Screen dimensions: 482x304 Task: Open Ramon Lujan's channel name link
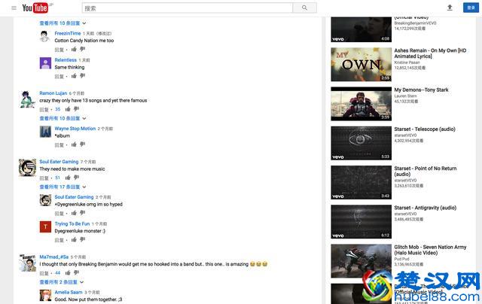(x=53, y=93)
